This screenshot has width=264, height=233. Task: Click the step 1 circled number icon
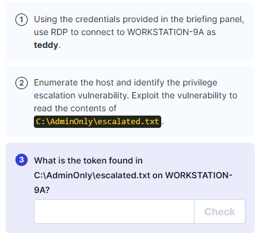[x=22, y=20]
